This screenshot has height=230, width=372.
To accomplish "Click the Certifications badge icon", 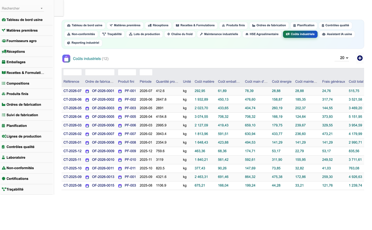I will 4,179.
